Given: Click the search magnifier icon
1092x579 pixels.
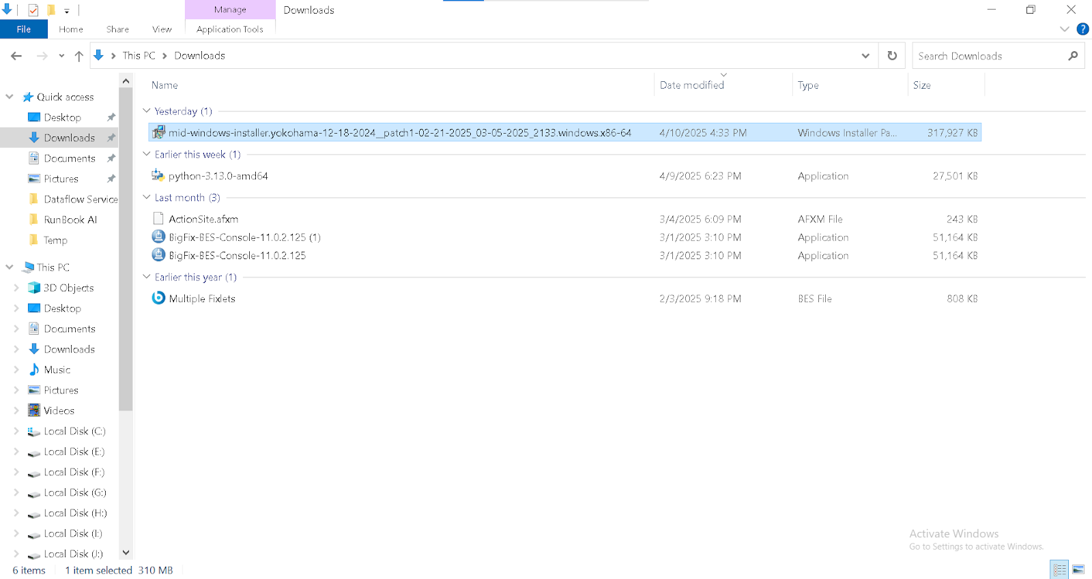Looking at the screenshot, I should tap(1073, 56).
